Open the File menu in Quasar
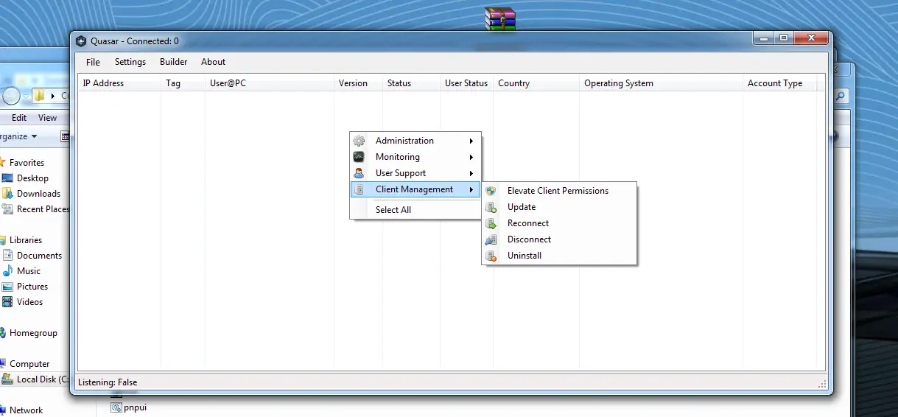The height and width of the screenshot is (417, 898). 93,62
